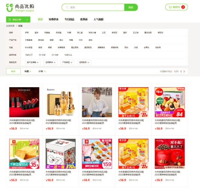The height and width of the screenshot is (191, 200).
Task: Open the first advanced-options dropdown
Action: (33, 62)
